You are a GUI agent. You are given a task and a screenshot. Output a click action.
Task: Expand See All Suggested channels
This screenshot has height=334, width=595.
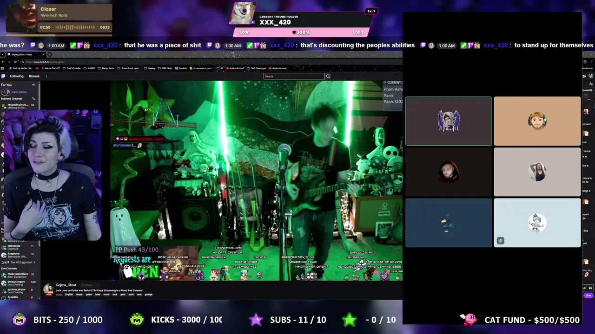[x=19, y=263]
